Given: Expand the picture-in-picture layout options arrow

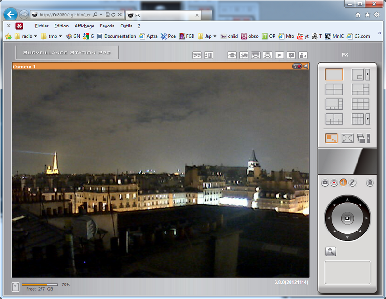Looking at the screenshot, I should click(x=368, y=75).
